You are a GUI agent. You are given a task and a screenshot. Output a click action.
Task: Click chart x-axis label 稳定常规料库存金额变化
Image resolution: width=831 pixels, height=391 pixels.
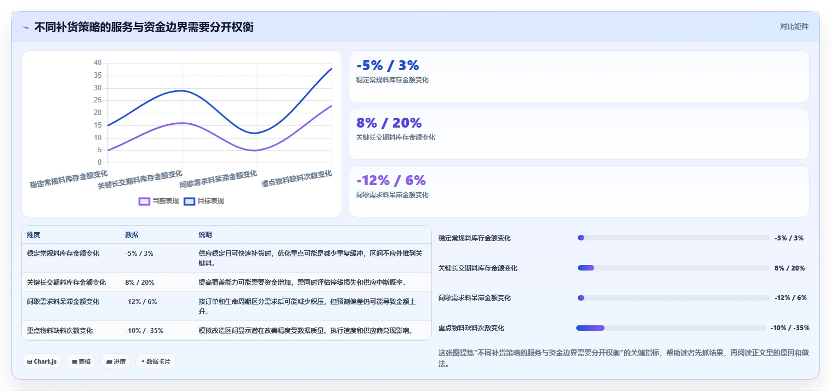(69, 179)
